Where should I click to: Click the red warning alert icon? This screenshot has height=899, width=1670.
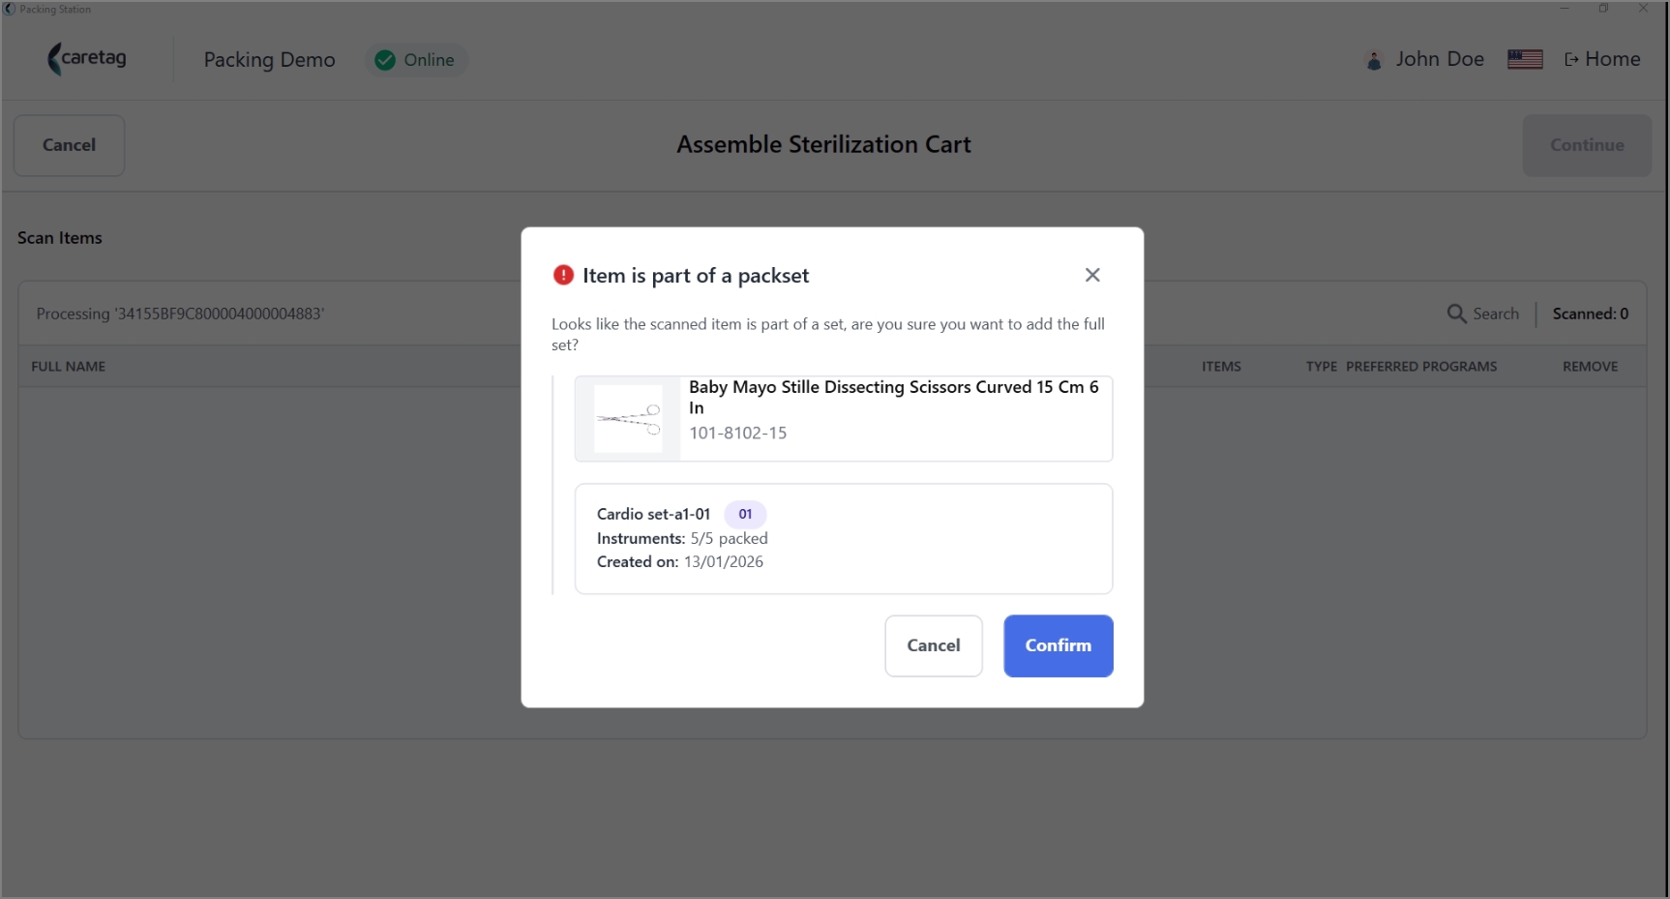563,275
